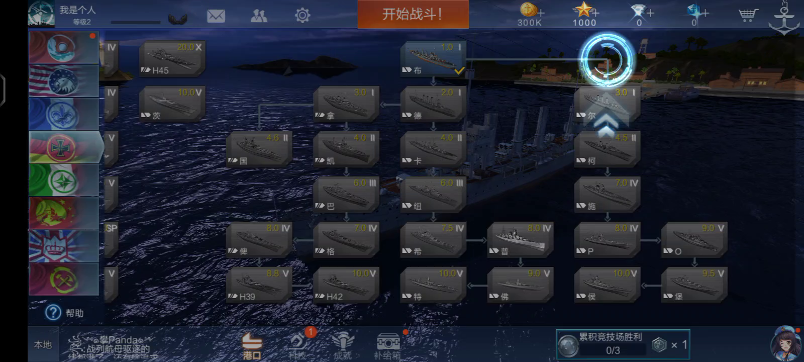
Task: Expand the upgrade chevron arrows under 尔
Action: pos(607,124)
